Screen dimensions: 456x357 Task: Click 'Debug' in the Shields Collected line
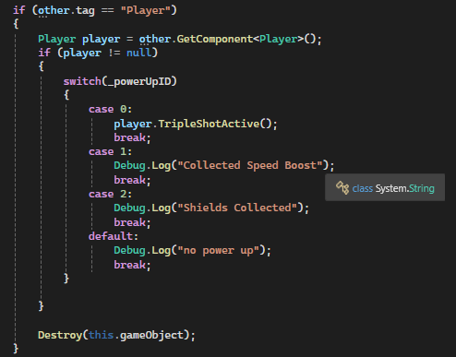click(x=129, y=208)
